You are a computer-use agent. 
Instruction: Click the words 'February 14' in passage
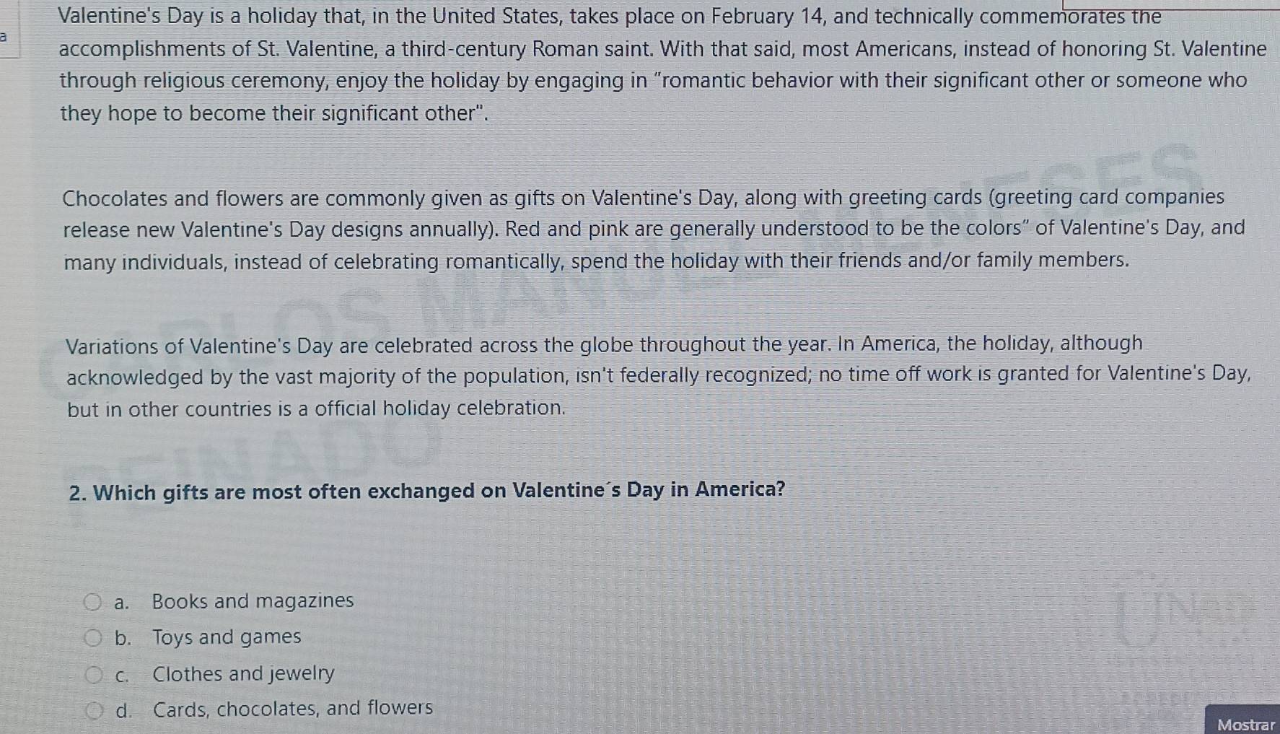768,17
